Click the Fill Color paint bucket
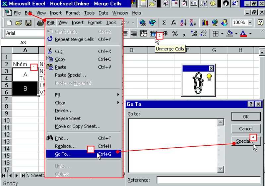The width and height of the screenshot is (265, 186). [230, 33]
